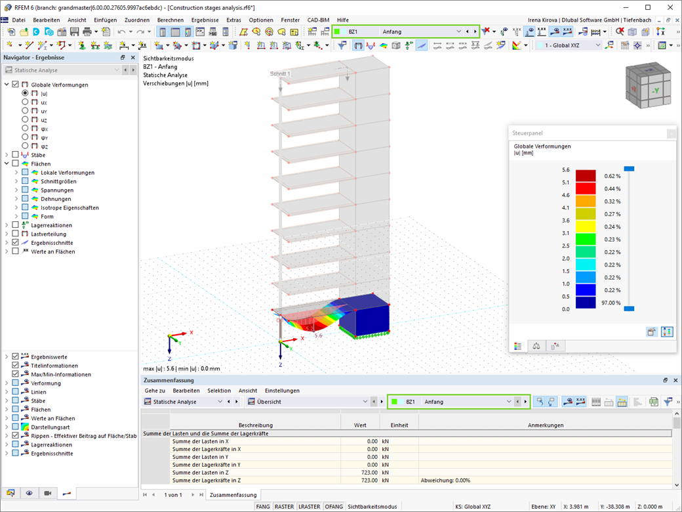Select the φY rotation radio button
The width and height of the screenshot is (682, 512).
[25, 137]
